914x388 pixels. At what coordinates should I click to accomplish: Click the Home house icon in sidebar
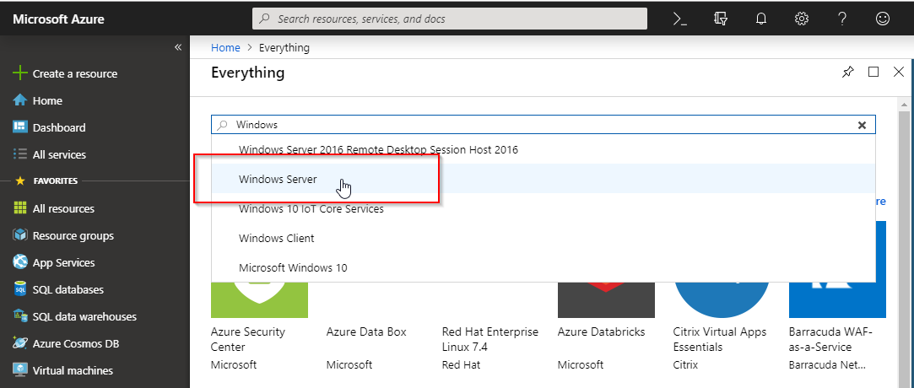(20, 100)
